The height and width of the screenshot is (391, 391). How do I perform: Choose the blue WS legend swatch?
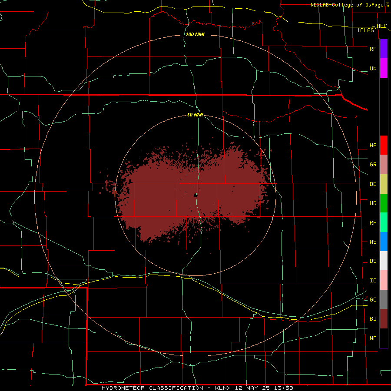tap(384, 242)
